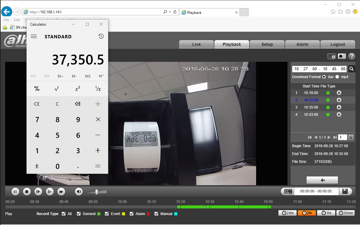The height and width of the screenshot is (225, 360).
Task: Click the fast forward button
Action: pos(61,192)
